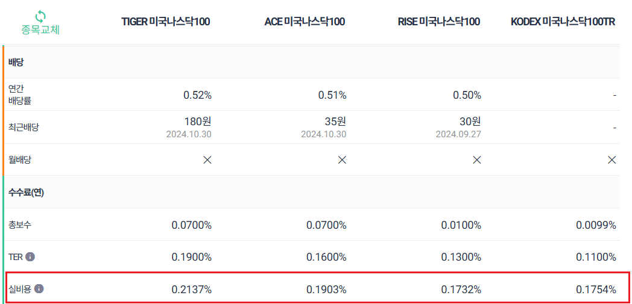The width and height of the screenshot is (632, 304).
Task: Click the 0.52% dividend rate value
Action: (198, 95)
